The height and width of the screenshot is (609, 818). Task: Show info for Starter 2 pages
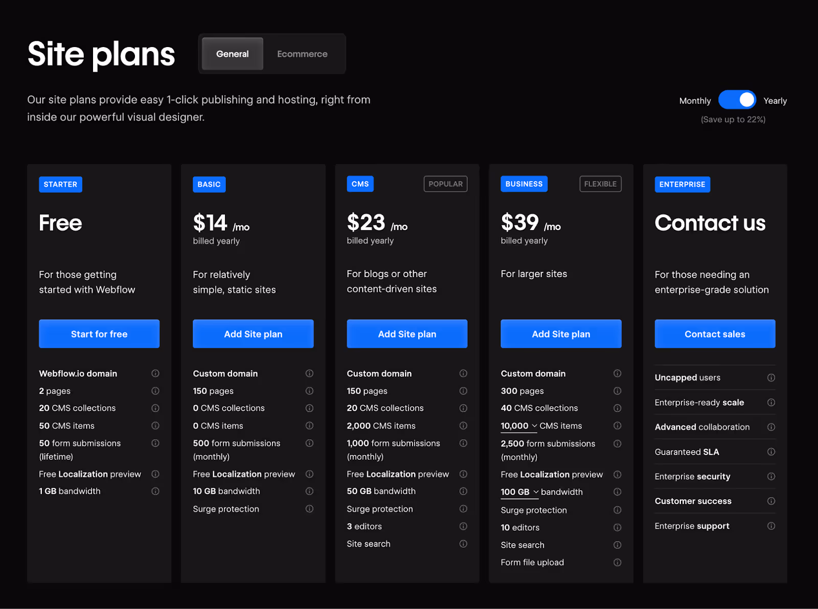(155, 391)
